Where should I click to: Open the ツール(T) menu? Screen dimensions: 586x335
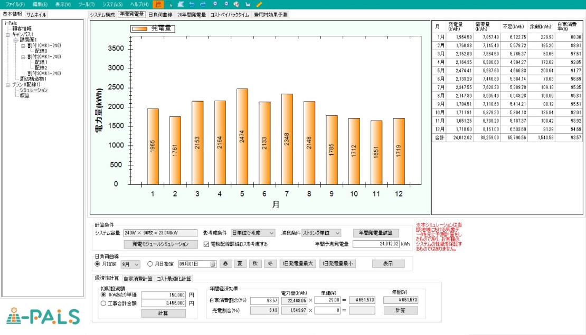(x=86, y=4)
